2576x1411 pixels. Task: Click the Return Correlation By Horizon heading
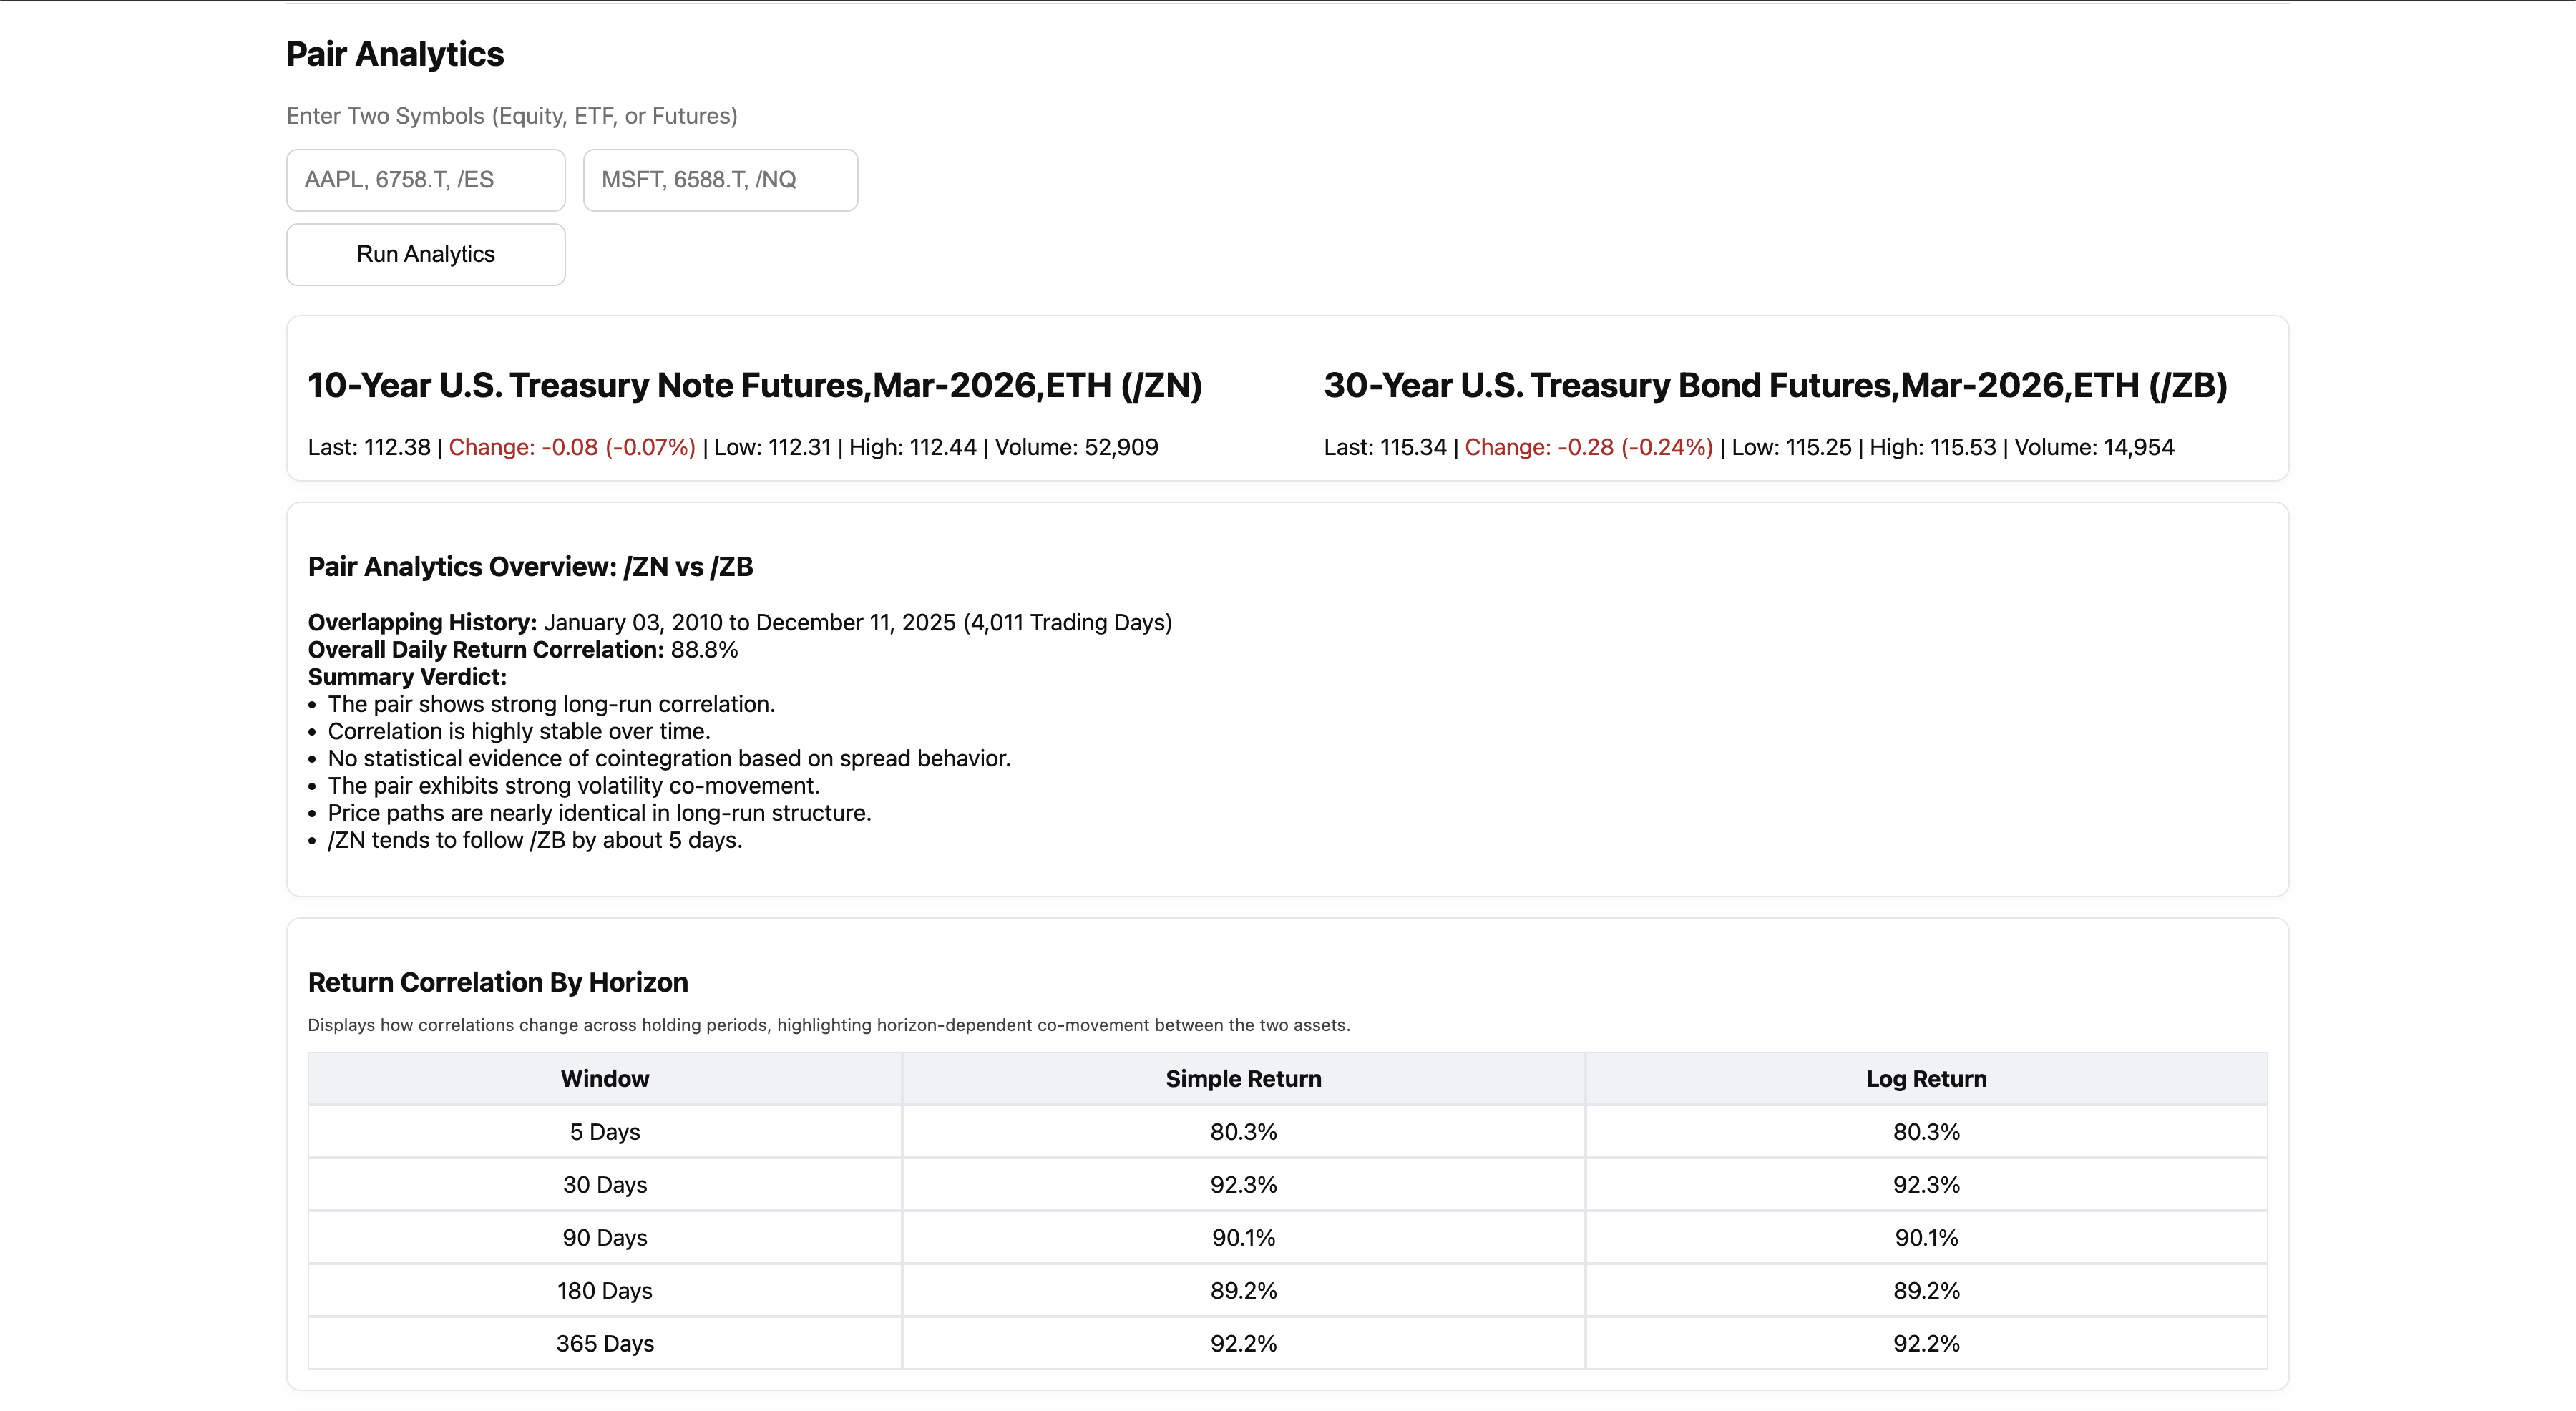pyautogui.click(x=497, y=982)
